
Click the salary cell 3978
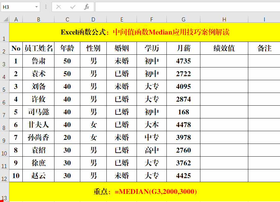point(183,137)
